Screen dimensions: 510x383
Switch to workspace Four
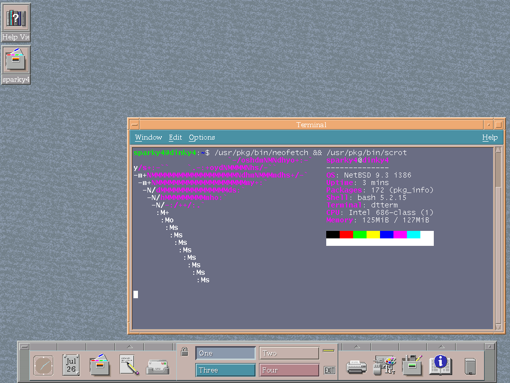tap(289, 370)
